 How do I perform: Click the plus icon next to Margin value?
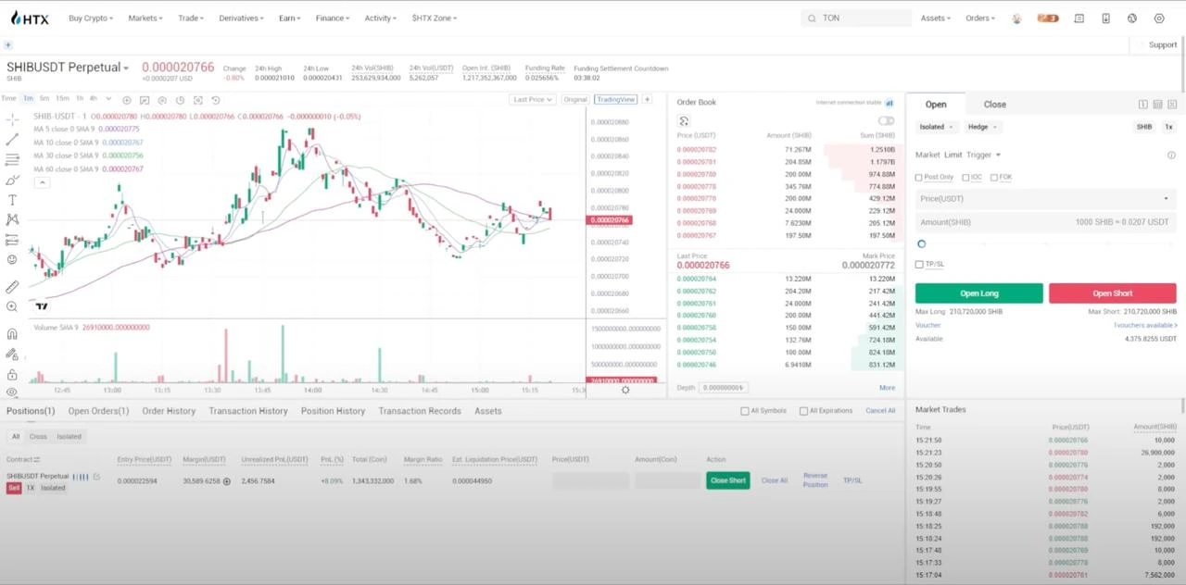tap(226, 481)
